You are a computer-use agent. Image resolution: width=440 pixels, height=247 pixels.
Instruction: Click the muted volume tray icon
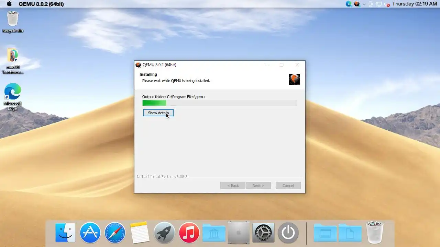[x=387, y=4]
